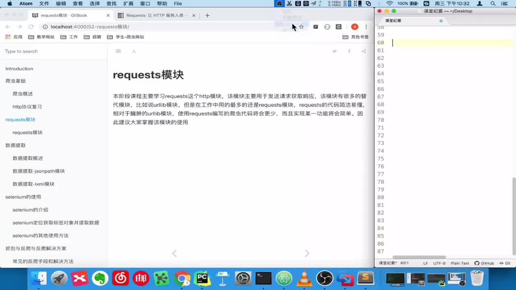The width and height of the screenshot is (516, 290).
Task: Open Spotlight search in menu bar
Action: [x=494, y=4]
